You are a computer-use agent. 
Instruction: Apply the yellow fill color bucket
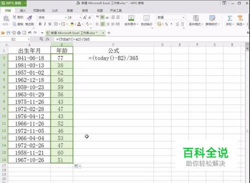point(72,24)
